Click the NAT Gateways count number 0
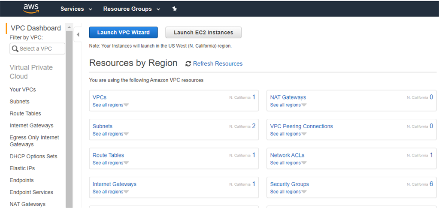Viewport: 439px width, 208px height. pos(431,97)
